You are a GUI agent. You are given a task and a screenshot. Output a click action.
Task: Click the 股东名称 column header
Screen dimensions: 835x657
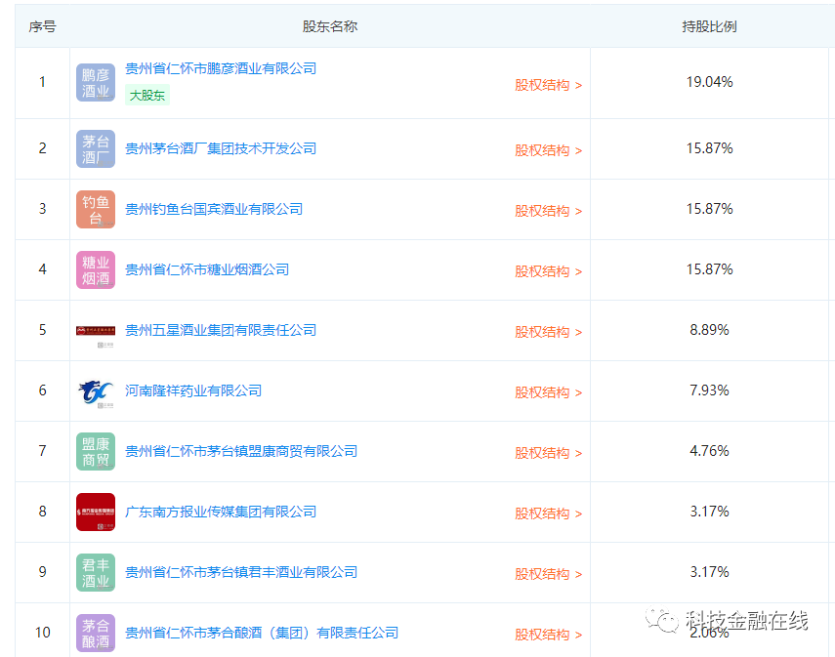point(330,26)
